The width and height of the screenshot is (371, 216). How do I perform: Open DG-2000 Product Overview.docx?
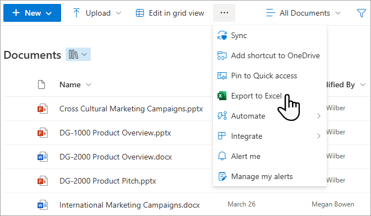coord(115,157)
